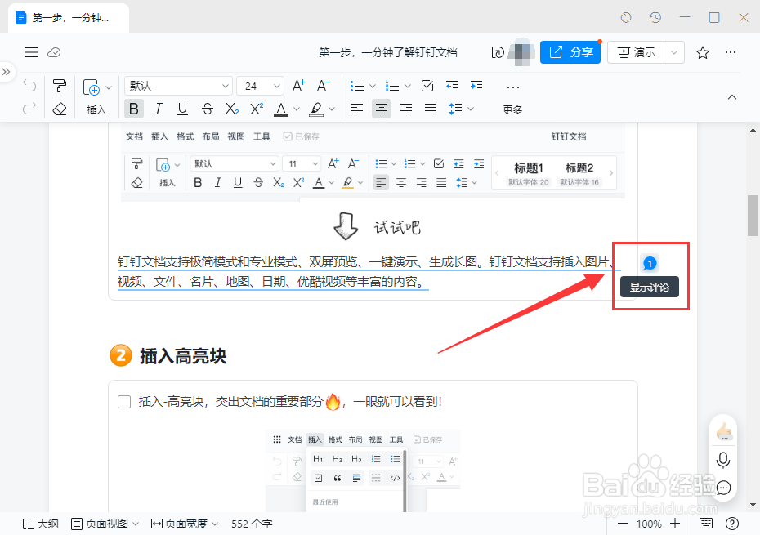Open the More (更多) toolbar options
The width and height of the screenshot is (760, 535).
coord(513,98)
